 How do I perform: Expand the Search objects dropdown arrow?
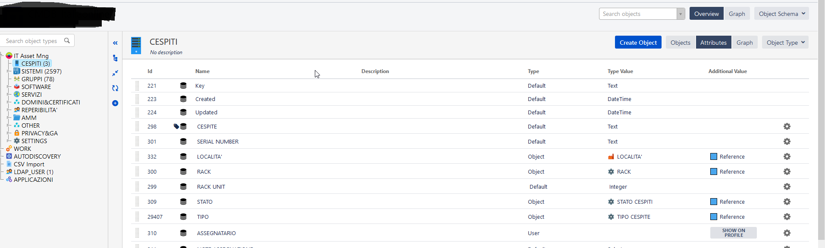pyautogui.click(x=681, y=14)
